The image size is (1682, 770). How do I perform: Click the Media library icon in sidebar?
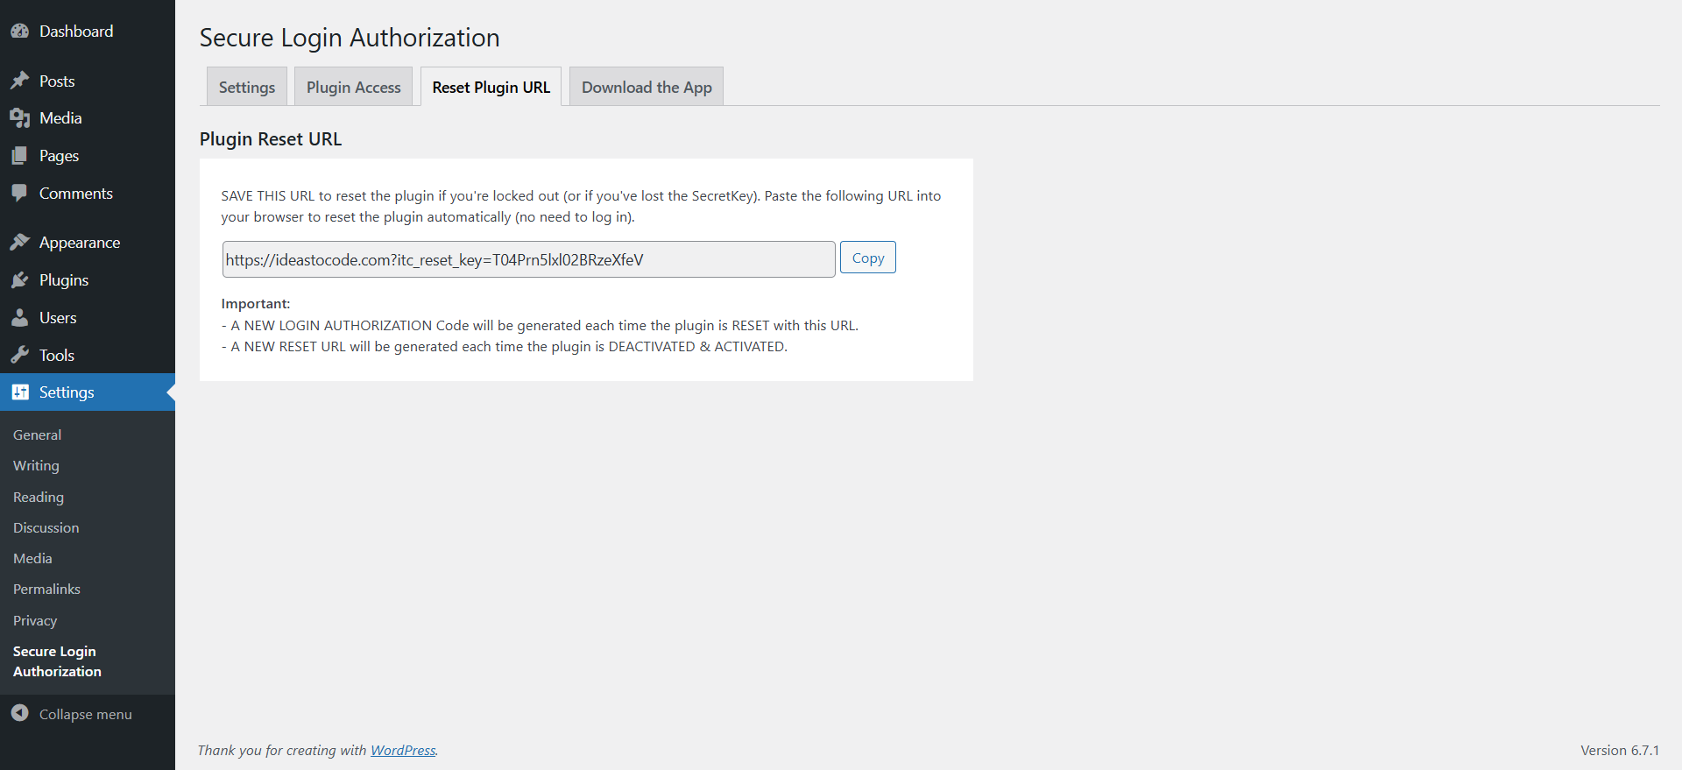(20, 118)
